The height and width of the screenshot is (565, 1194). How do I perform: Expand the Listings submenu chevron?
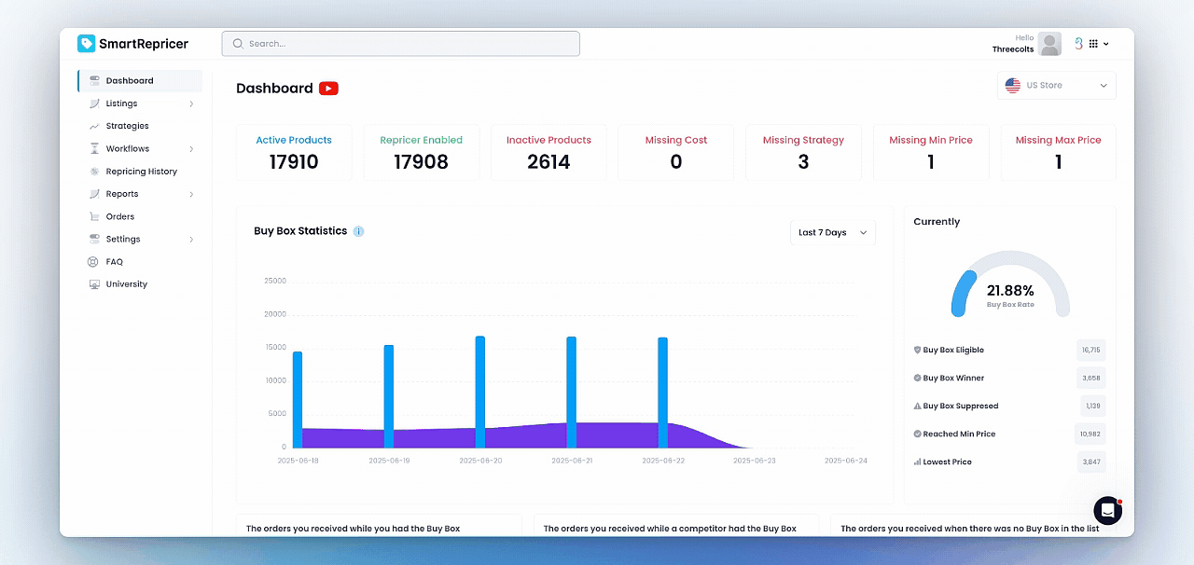click(191, 103)
